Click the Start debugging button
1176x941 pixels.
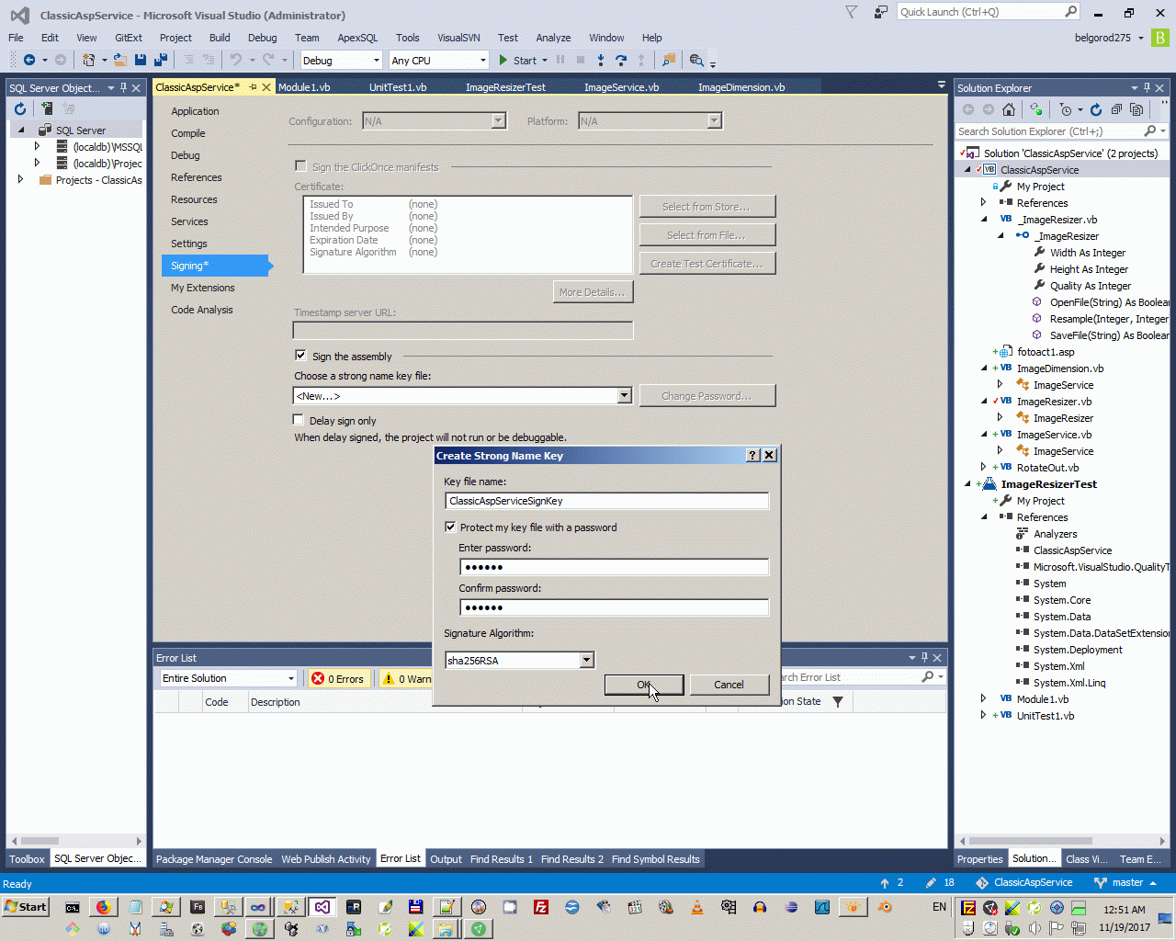518,60
